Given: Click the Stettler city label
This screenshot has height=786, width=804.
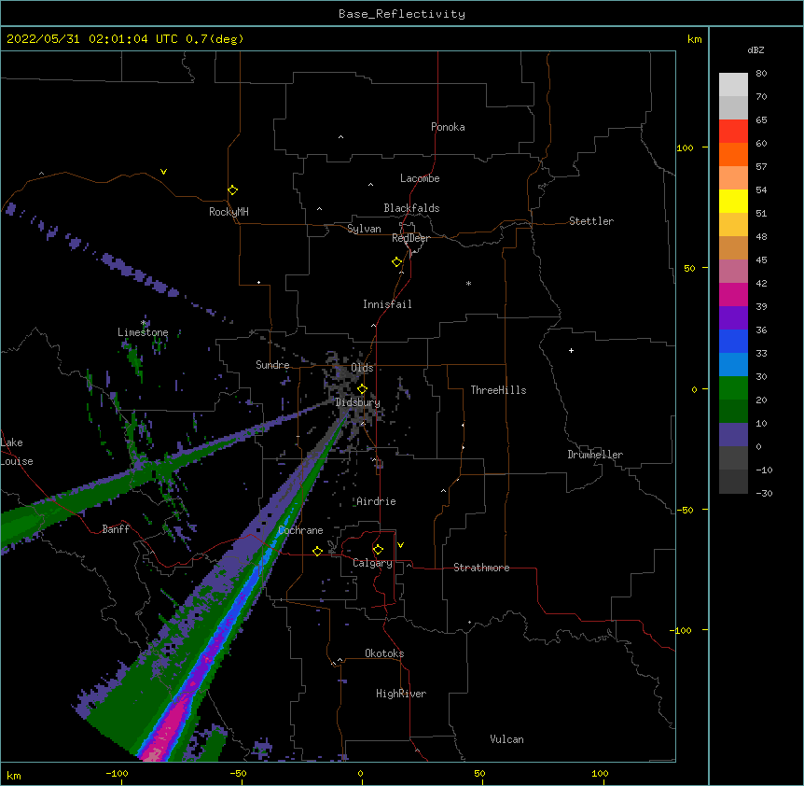Looking at the screenshot, I should tap(591, 221).
